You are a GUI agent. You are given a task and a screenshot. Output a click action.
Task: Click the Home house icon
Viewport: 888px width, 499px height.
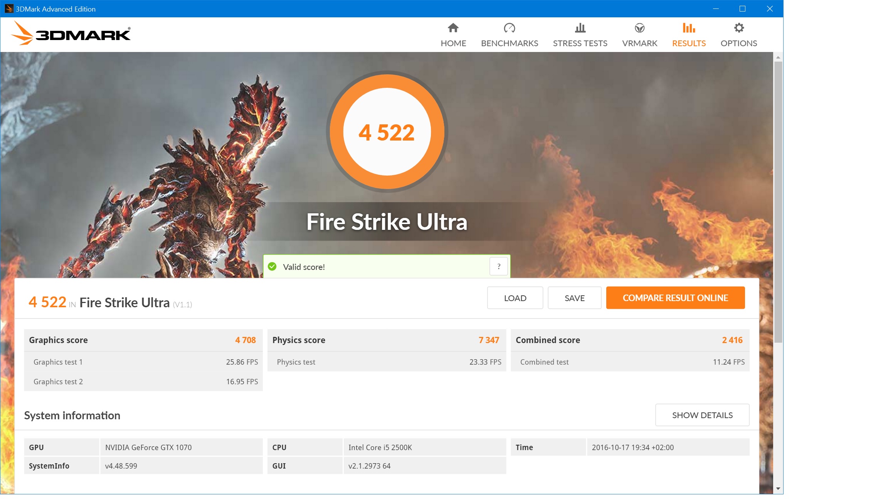tap(453, 28)
